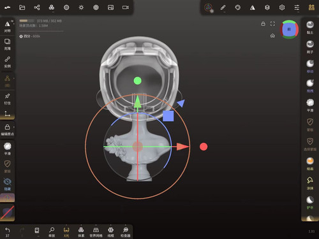The width and height of the screenshot is (319, 239).
Task: Open the Stroke pen menu
Action: pyautogui.click(x=223, y=8)
